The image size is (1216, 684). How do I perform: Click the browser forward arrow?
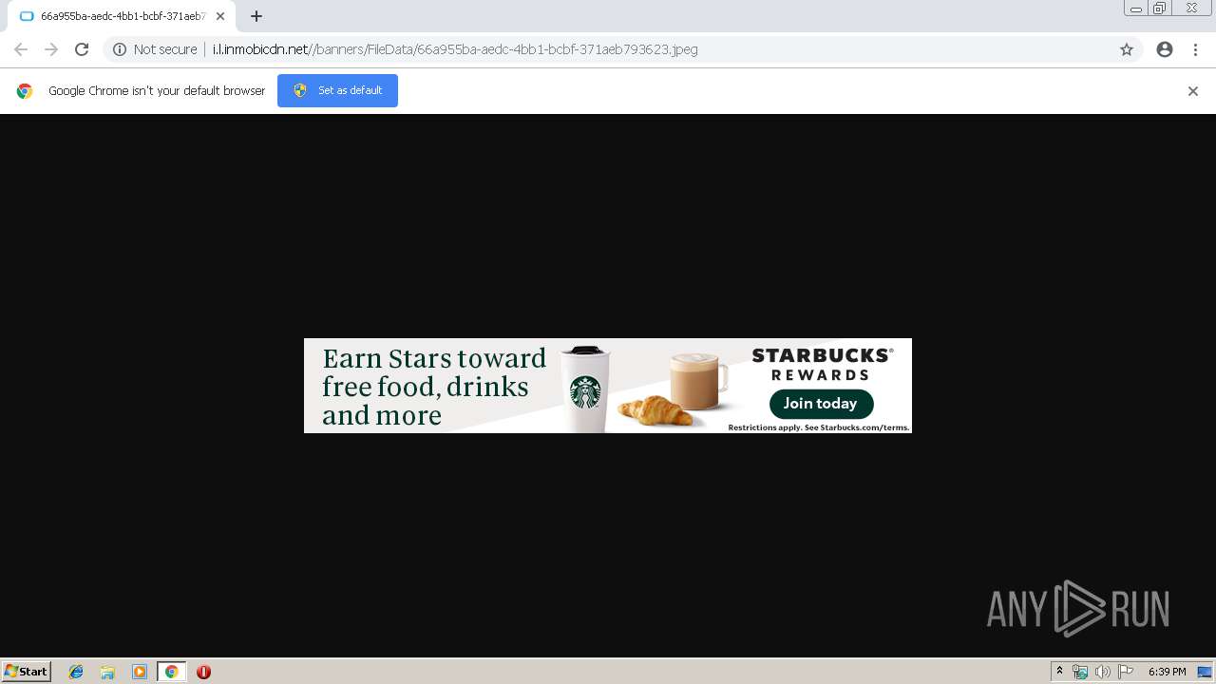(x=51, y=49)
